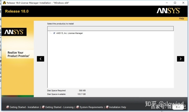The height and width of the screenshot is (112, 189).
Task: Click 'Select the product(s) to install' label
Action: tap(60, 24)
